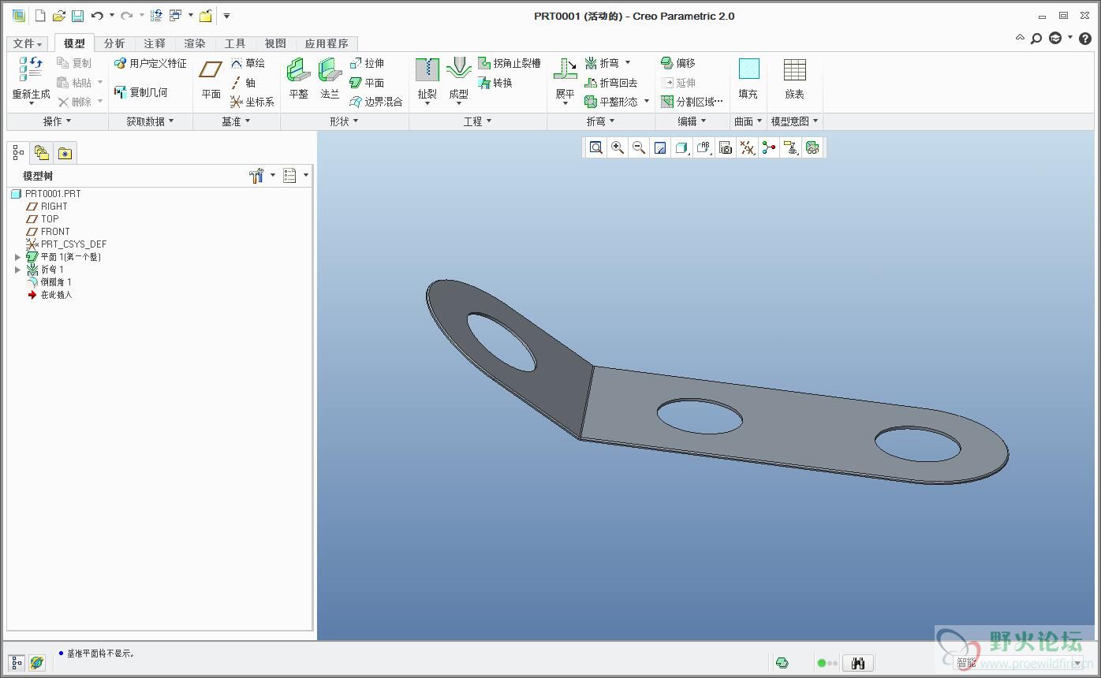1101x678 pixels.
Task: Click the Repaint icon in view toolbar
Action: click(661, 147)
